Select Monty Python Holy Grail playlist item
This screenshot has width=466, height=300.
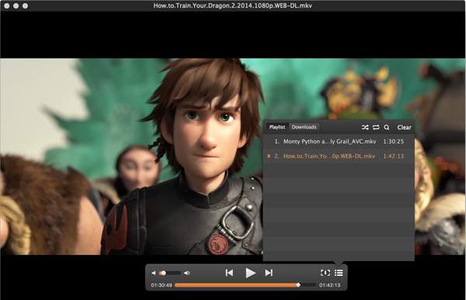[x=339, y=142]
